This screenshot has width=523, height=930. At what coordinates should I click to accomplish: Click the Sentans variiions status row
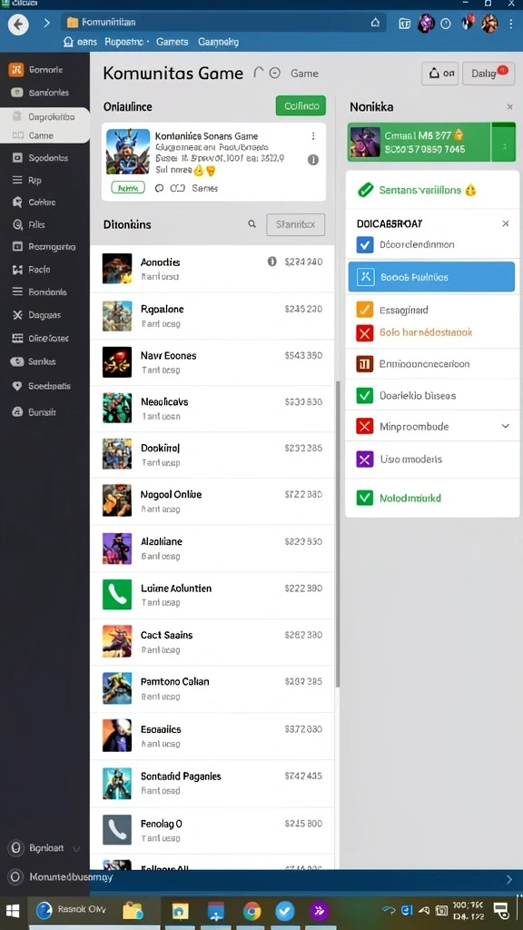click(432, 191)
